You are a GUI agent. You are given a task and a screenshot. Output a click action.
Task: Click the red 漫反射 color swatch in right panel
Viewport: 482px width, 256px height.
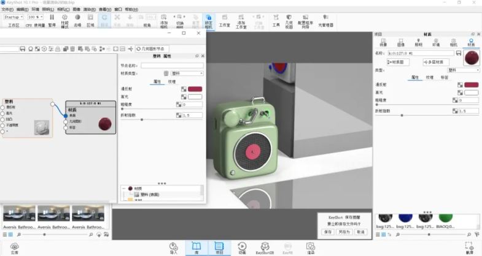pos(472,85)
